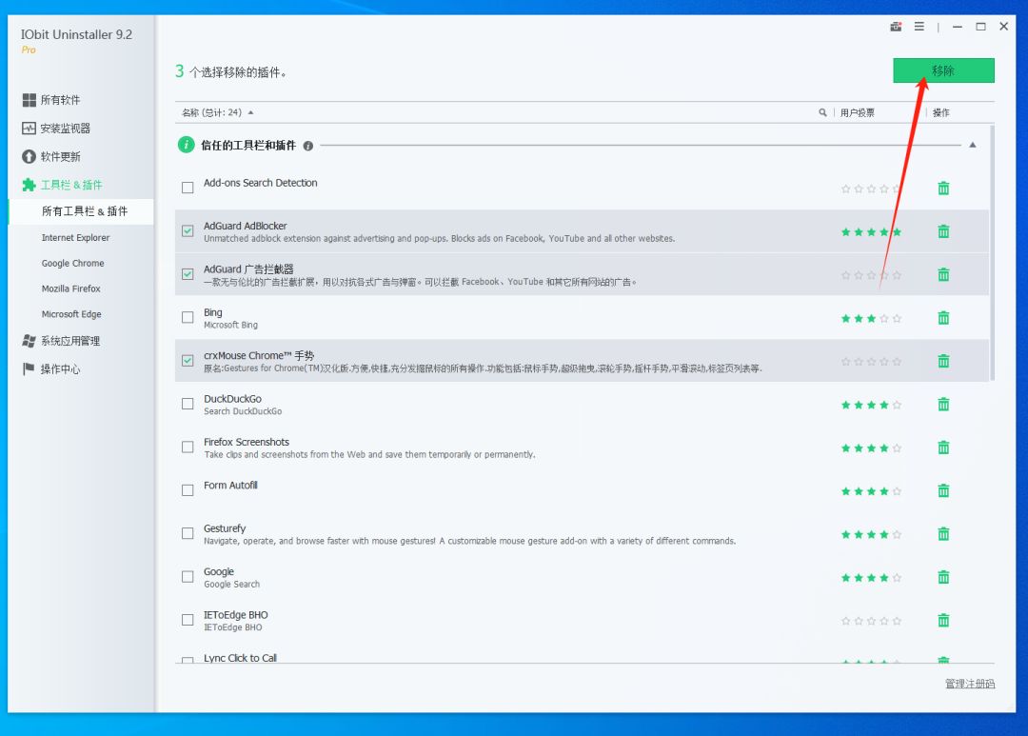1028x736 pixels.
Task: Click the Bing row trash icon
Action: click(943, 318)
